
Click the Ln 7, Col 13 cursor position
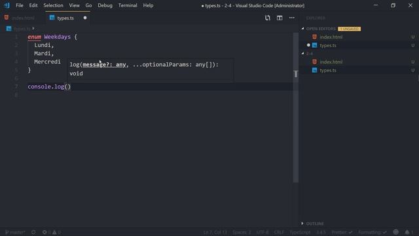click(x=215, y=232)
